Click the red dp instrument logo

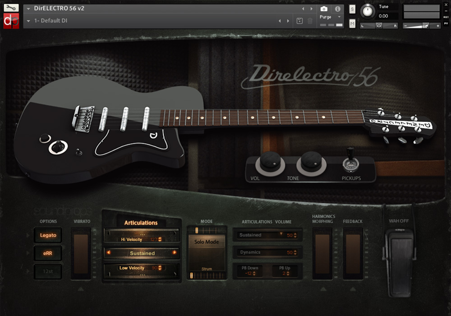pyautogui.click(x=11, y=21)
